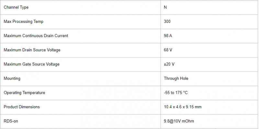Click the 'Channel Type' label cell
The image size is (259, 129).
click(x=18, y=7)
